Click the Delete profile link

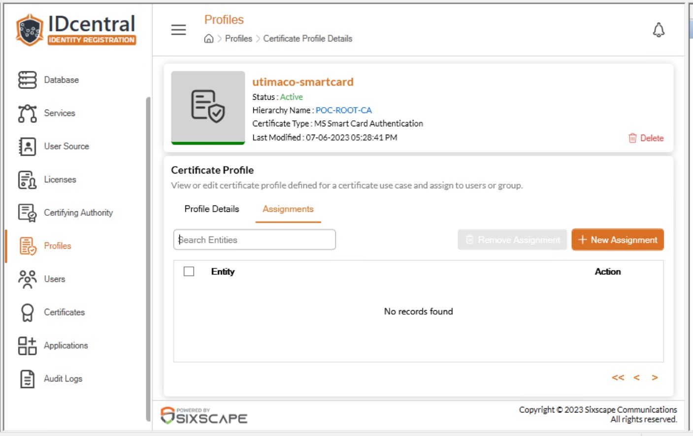646,138
